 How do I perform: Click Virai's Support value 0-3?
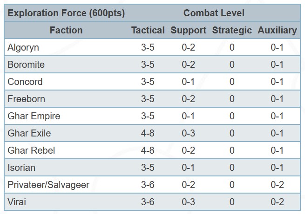point(188,202)
